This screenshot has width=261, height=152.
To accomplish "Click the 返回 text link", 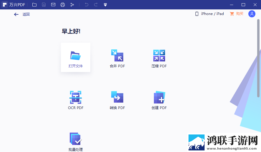I will click(x=26, y=14).
